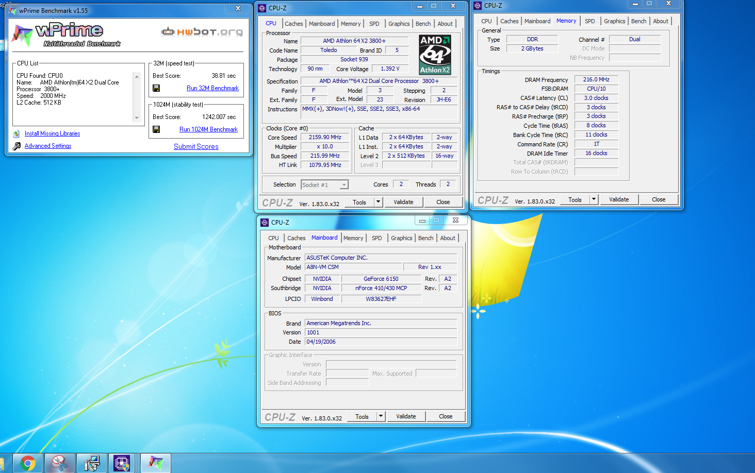Click Validate in CPU-Z CPU window
This screenshot has height=473, width=755.
[x=403, y=202]
